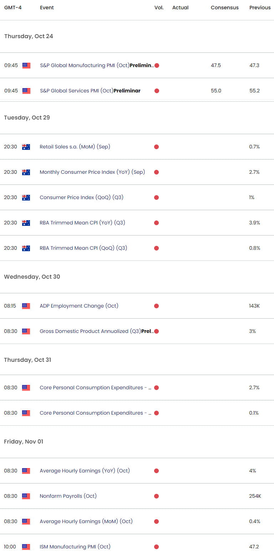Open the GMT-4 timezone selector
Screen dimensions: 274x552
click(x=13, y=7)
